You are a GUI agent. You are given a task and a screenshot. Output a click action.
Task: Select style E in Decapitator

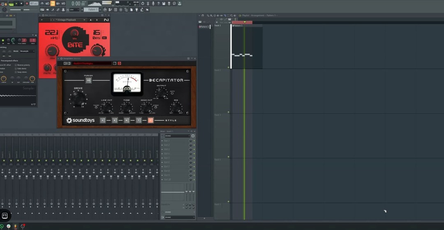click(x=114, y=121)
